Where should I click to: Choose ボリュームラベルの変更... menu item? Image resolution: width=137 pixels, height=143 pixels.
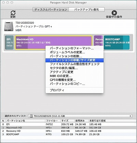(x=75, y=52)
